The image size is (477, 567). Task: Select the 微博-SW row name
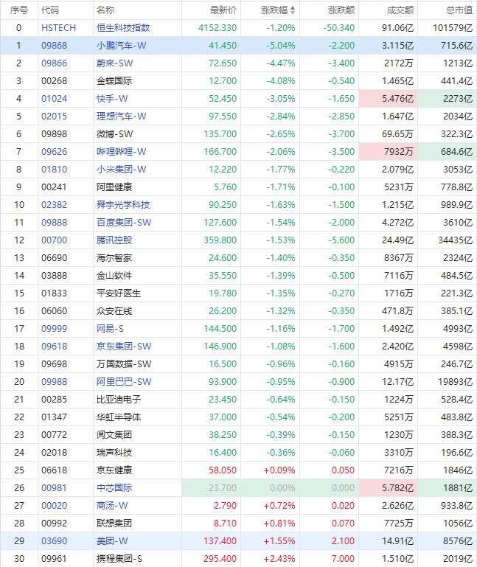click(x=114, y=134)
